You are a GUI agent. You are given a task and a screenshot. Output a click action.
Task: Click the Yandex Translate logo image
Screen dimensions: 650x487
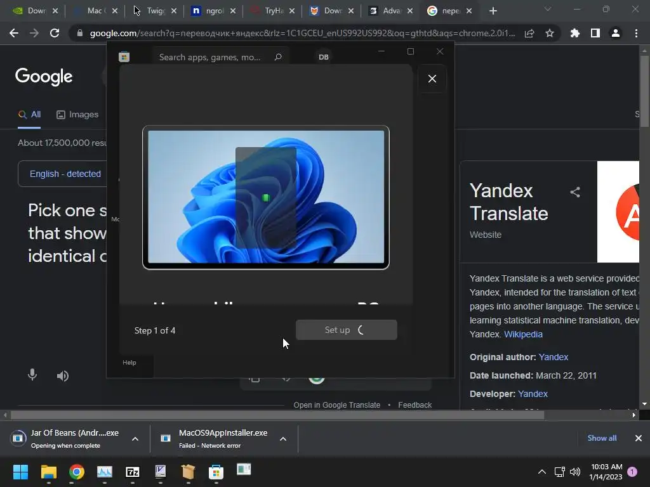618,212
